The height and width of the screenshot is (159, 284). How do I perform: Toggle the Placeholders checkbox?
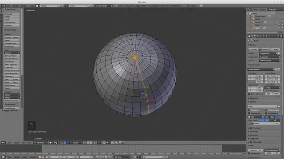click(249, 113)
